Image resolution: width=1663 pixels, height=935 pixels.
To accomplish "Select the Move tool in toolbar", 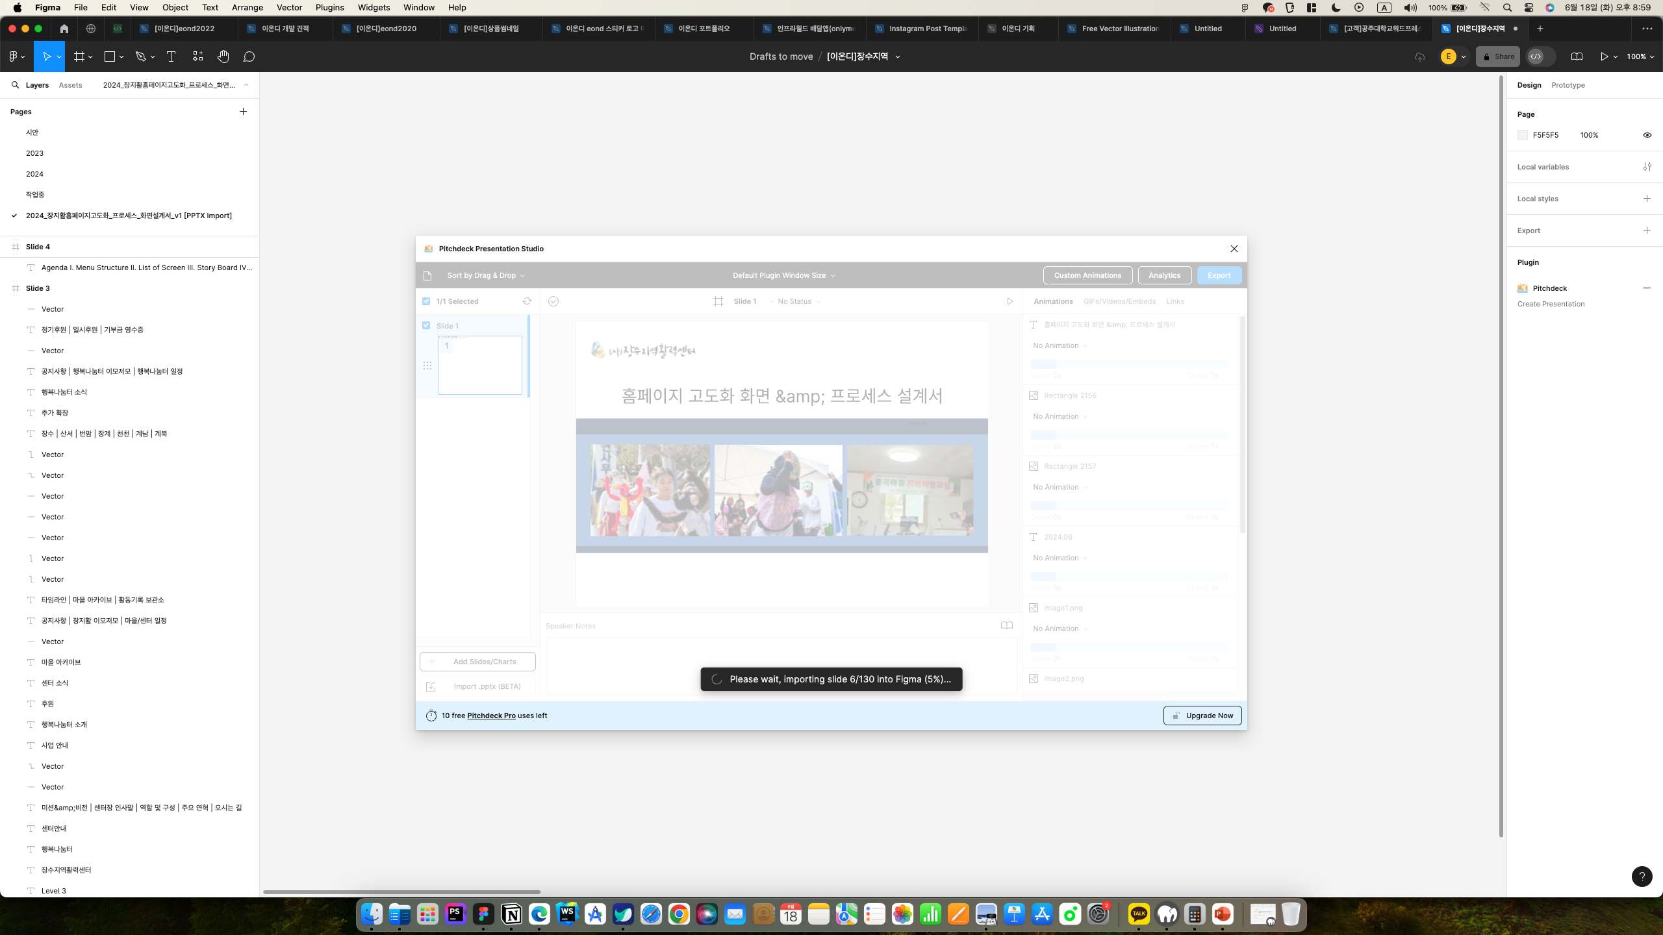I will [x=47, y=56].
